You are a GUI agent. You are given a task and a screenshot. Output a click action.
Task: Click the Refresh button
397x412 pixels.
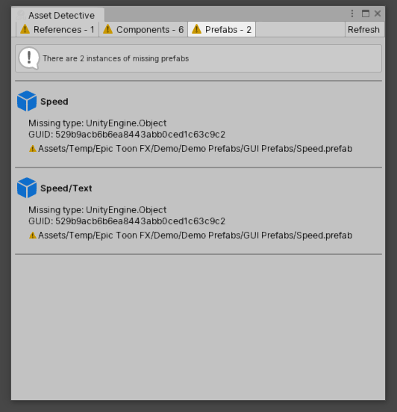(363, 29)
